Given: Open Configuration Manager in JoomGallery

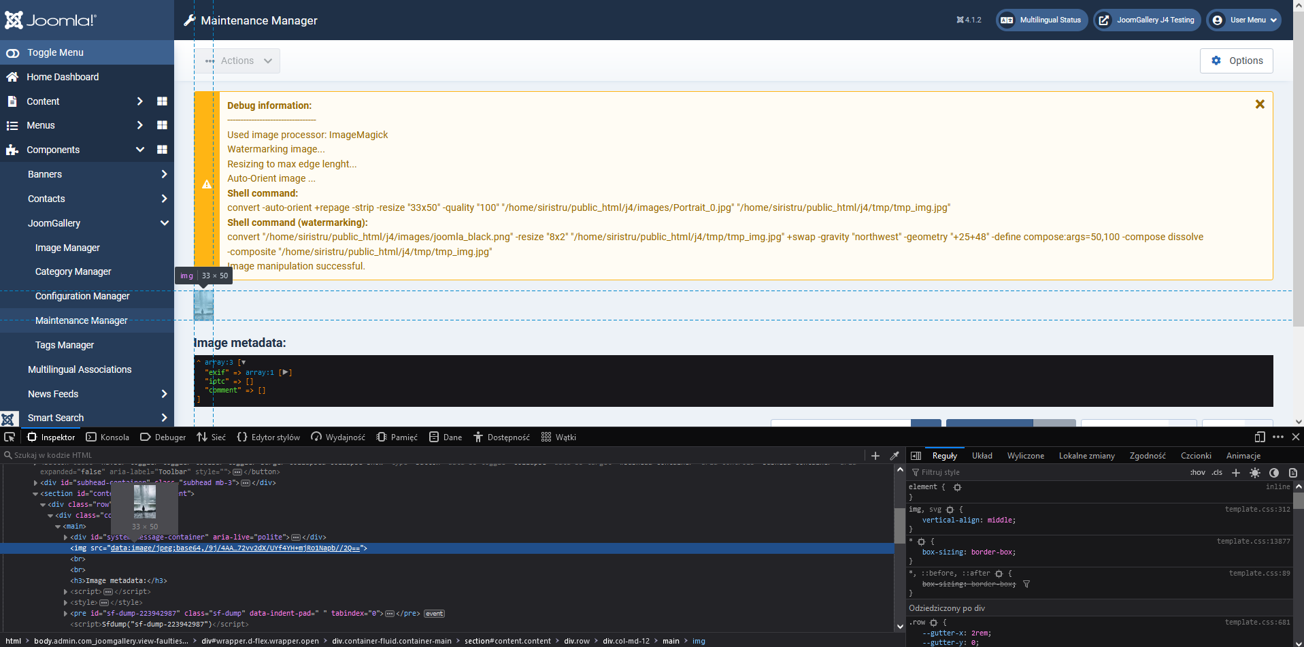Looking at the screenshot, I should tap(82, 296).
